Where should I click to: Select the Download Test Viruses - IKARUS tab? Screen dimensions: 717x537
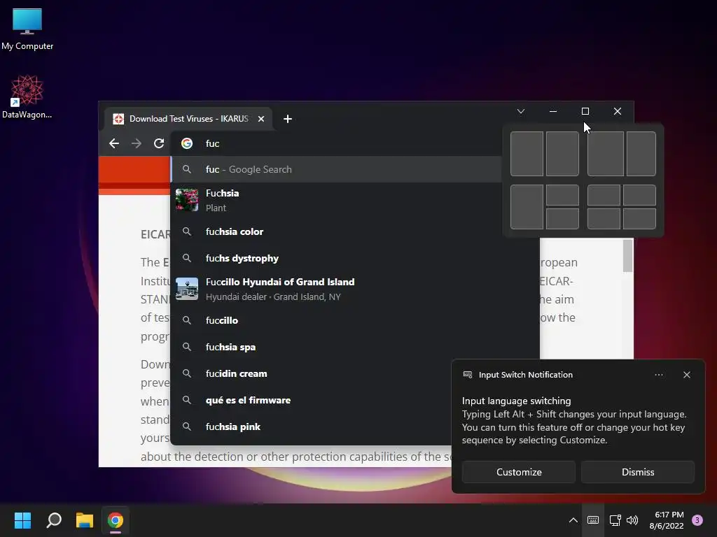click(188, 119)
